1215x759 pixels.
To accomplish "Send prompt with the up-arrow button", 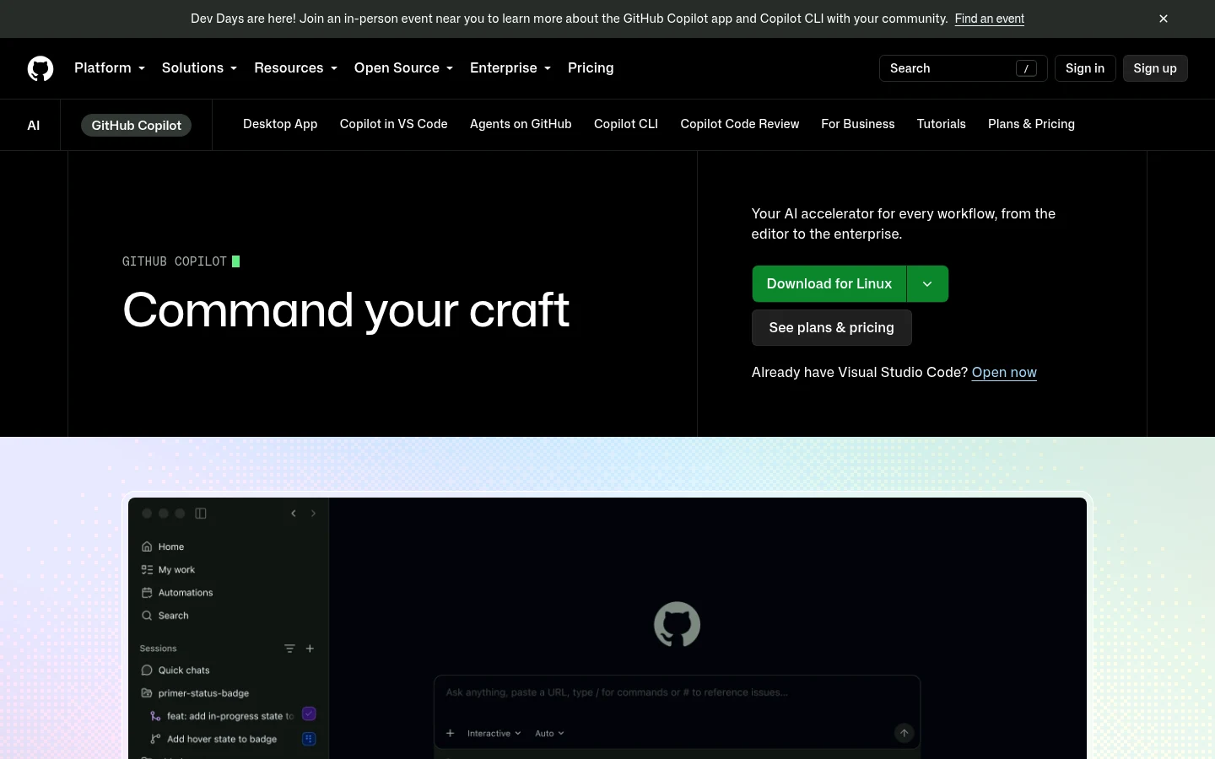I will (904, 733).
